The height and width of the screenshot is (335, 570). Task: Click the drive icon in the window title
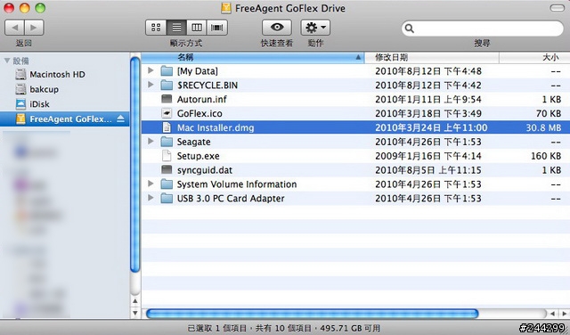coord(226,8)
